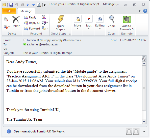Viewport: 150px width, 138px height.
Task: Click green presence indicator for a.r.turner@reading.ac.uk
Action: [25, 44]
